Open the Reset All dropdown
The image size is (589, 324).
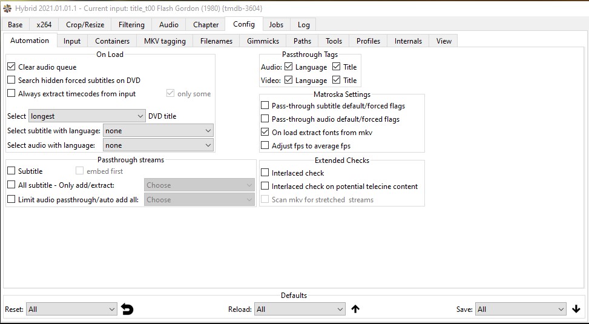click(x=71, y=309)
